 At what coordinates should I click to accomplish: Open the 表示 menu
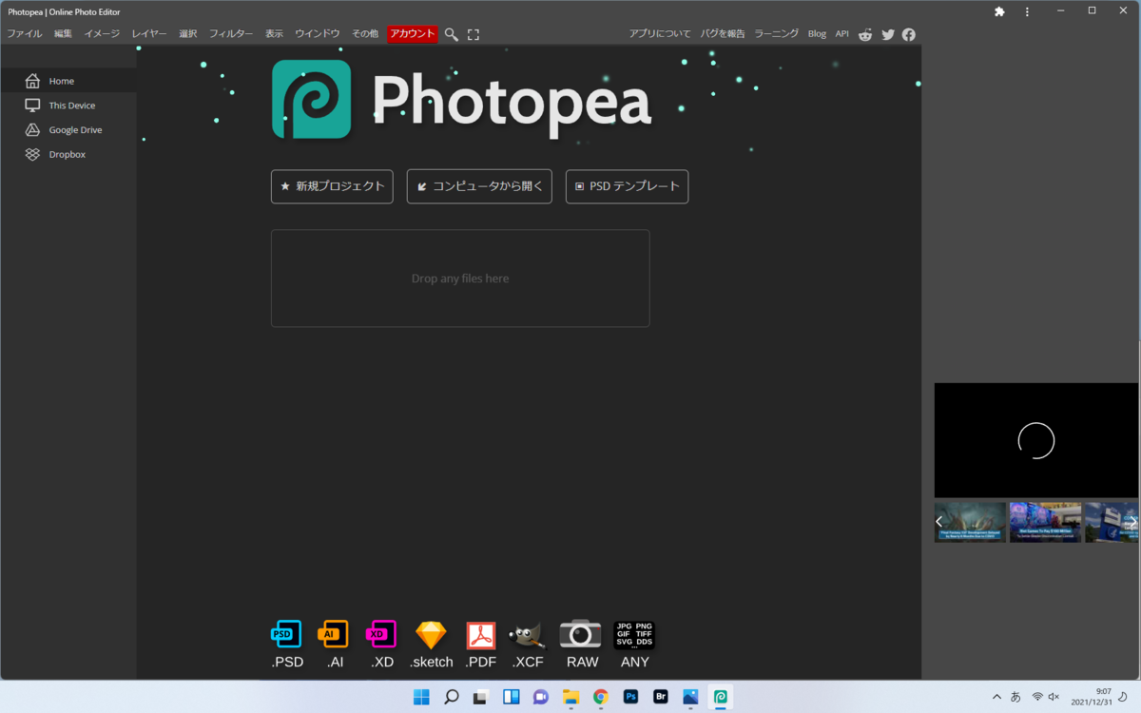(x=274, y=34)
